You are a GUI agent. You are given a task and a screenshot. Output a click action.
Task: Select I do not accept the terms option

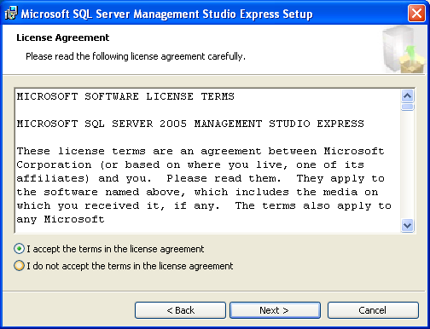coord(19,266)
